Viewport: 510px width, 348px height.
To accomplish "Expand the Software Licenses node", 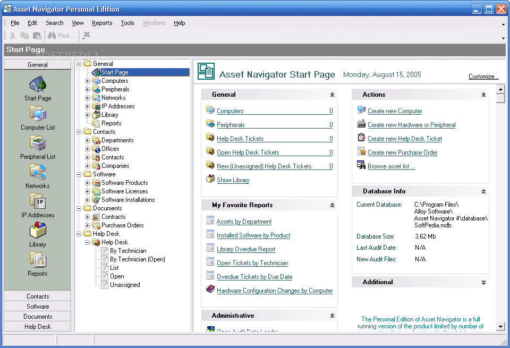I will 87,191.
